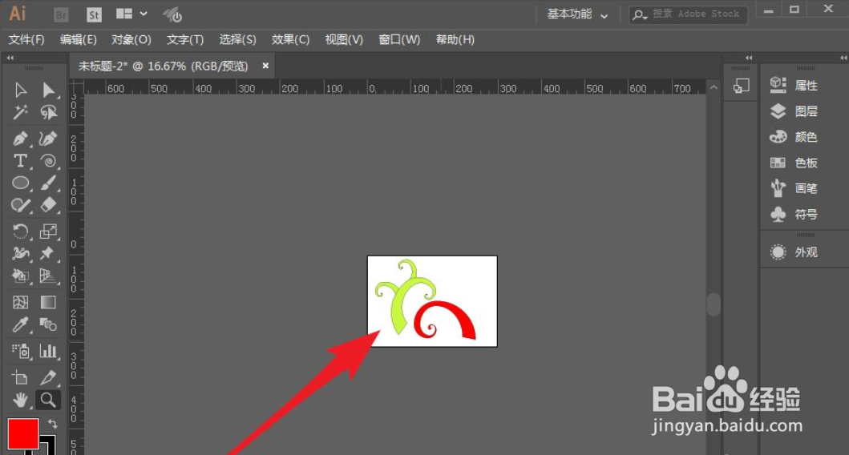Image resolution: width=849 pixels, height=455 pixels.
Task: Open the 编辑(E) menu
Action: (x=79, y=39)
